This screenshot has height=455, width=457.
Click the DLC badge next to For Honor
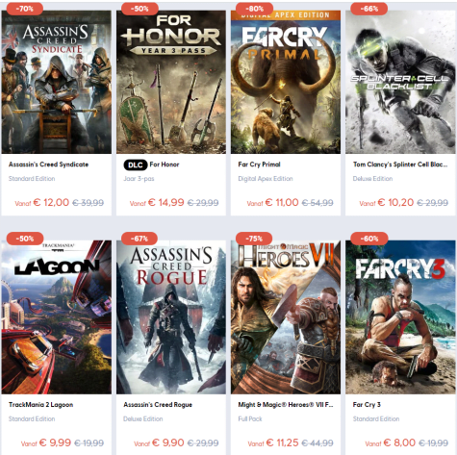[x=136, y=164]
